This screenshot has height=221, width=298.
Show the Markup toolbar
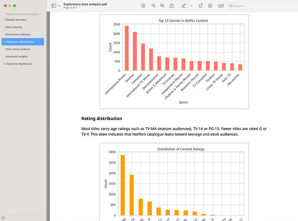coord(210,6)
